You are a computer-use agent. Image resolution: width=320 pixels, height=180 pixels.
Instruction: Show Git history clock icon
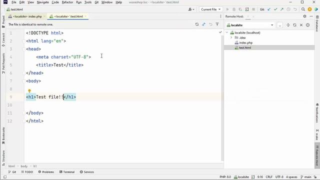pyautogui.click(x=288, y=9)
